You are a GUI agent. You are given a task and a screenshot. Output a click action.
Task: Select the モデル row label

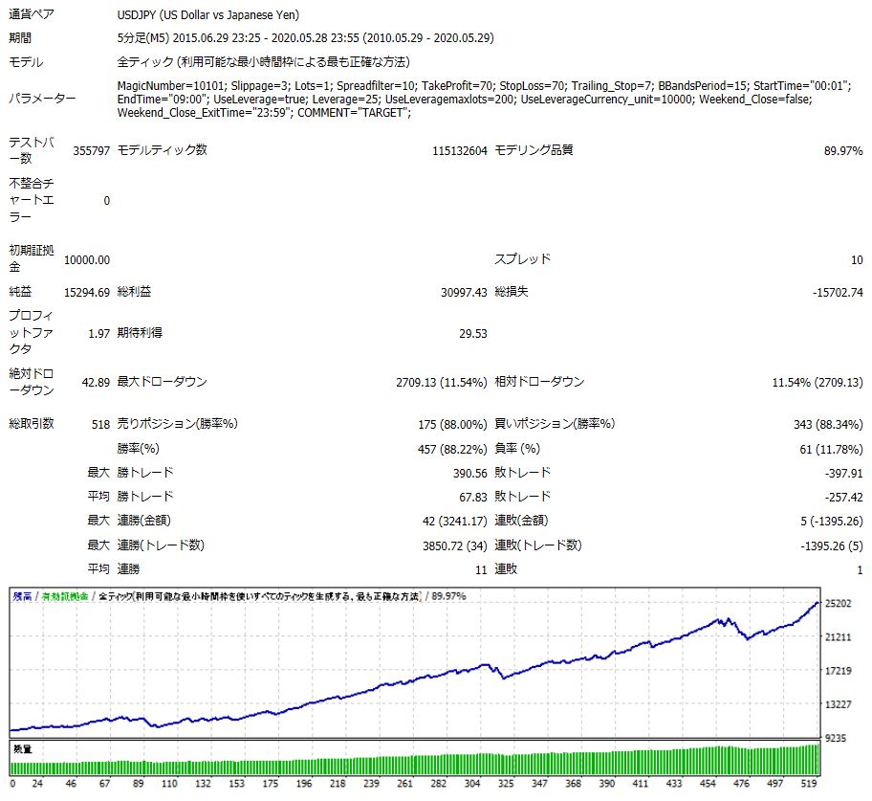(26, 62)
